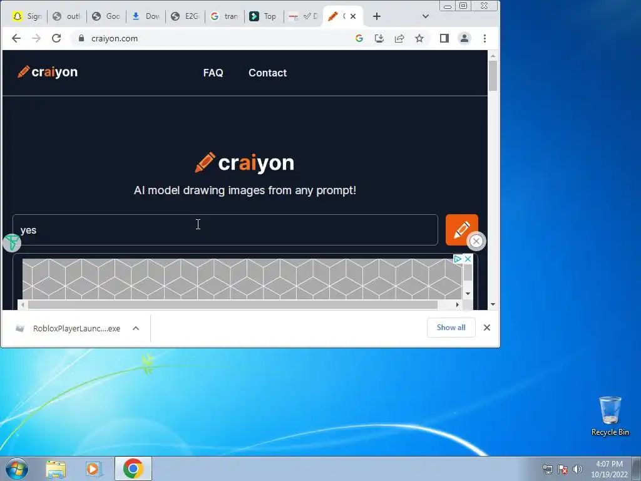Click the Chrome taskbar button

pyautogui.click(x=133, y=468)
